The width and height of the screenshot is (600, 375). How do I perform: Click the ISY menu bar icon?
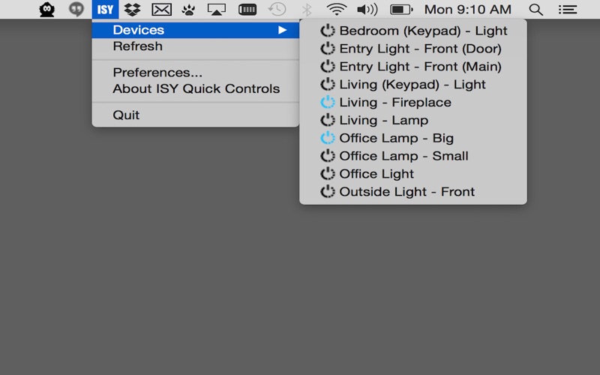[105, 9]
